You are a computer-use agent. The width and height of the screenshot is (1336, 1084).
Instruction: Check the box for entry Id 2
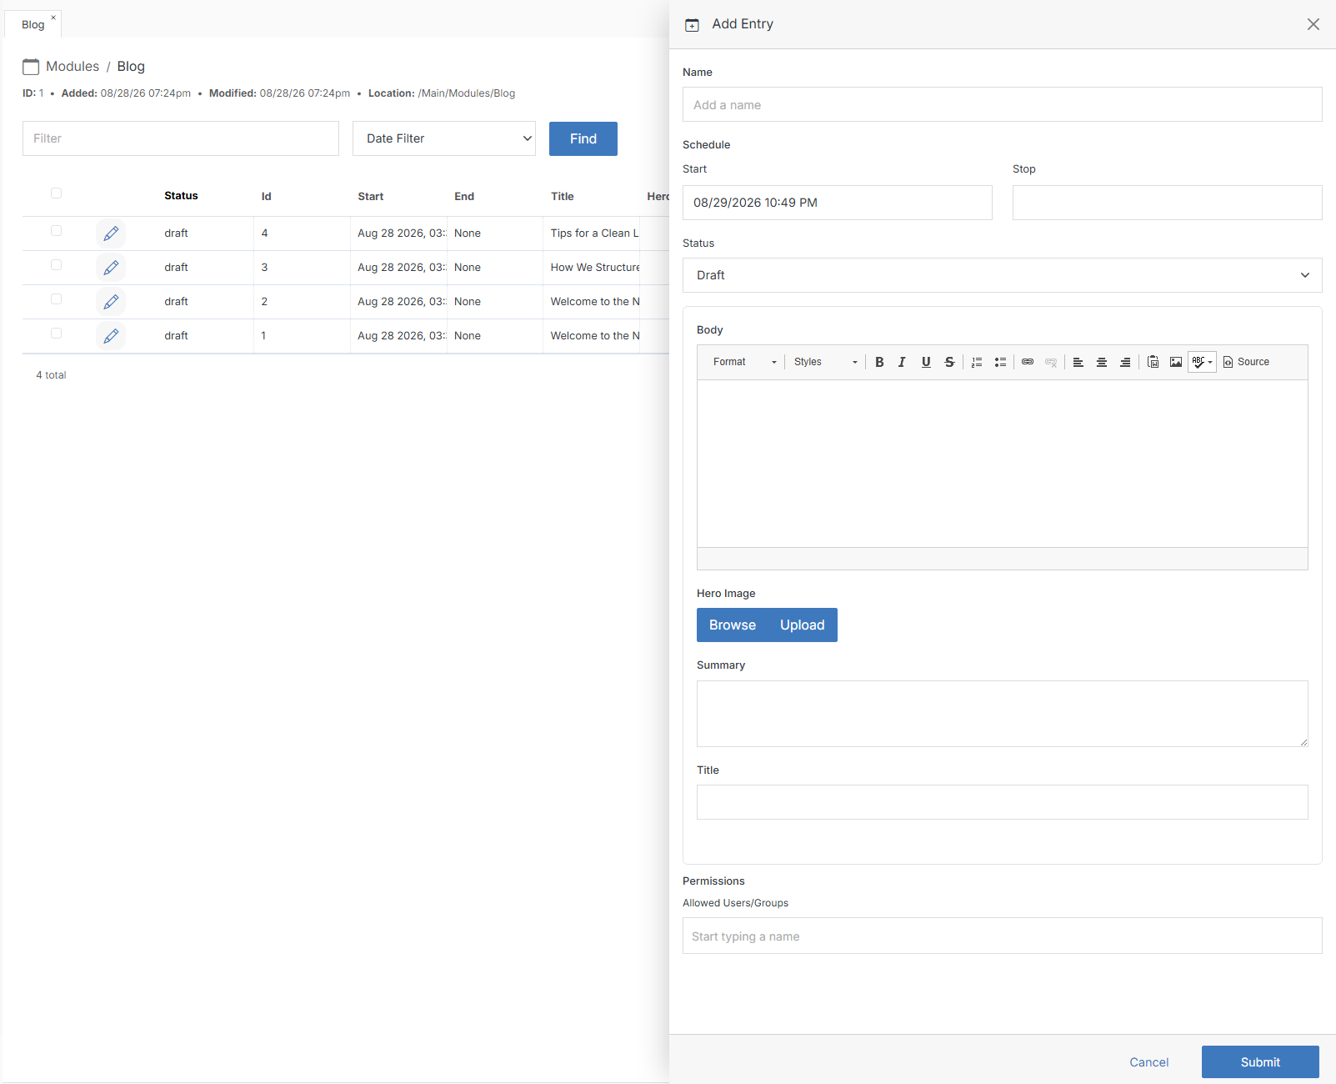pyautogui.click(x=56, y=299)
